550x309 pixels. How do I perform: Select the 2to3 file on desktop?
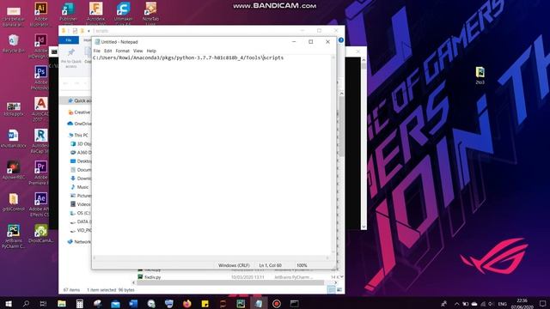480,76
